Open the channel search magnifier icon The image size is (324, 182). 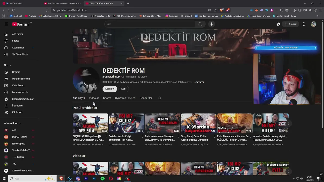click(x=159, y=98)
